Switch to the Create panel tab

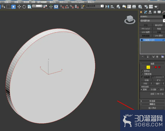coord(141,12)
